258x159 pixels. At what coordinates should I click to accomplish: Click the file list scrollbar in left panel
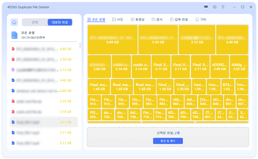[x=80, y=45]
